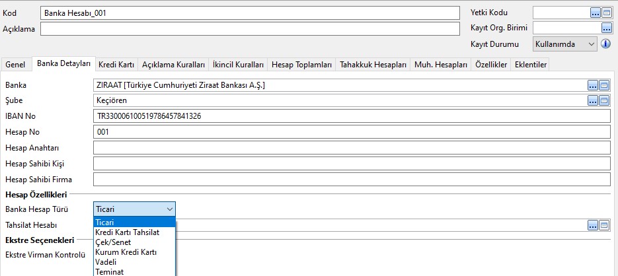This screenshot has height=276, width=618.
Task: Click Ekstre Virman Kontrolü label
Action: point(46,255)
